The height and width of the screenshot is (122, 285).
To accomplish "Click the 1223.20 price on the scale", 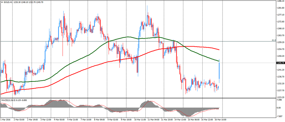I will pyautogui.click(x=281, y=97).
